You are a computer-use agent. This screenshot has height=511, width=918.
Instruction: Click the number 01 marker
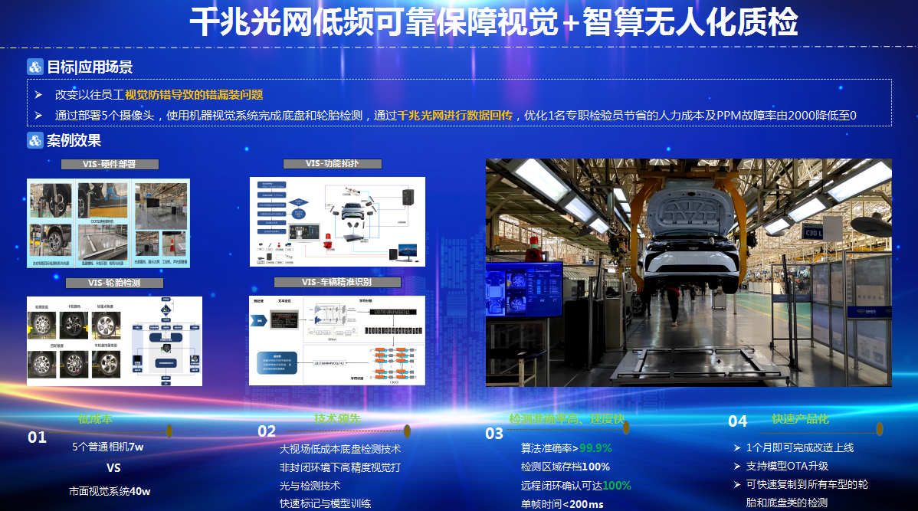pos(37,437)
